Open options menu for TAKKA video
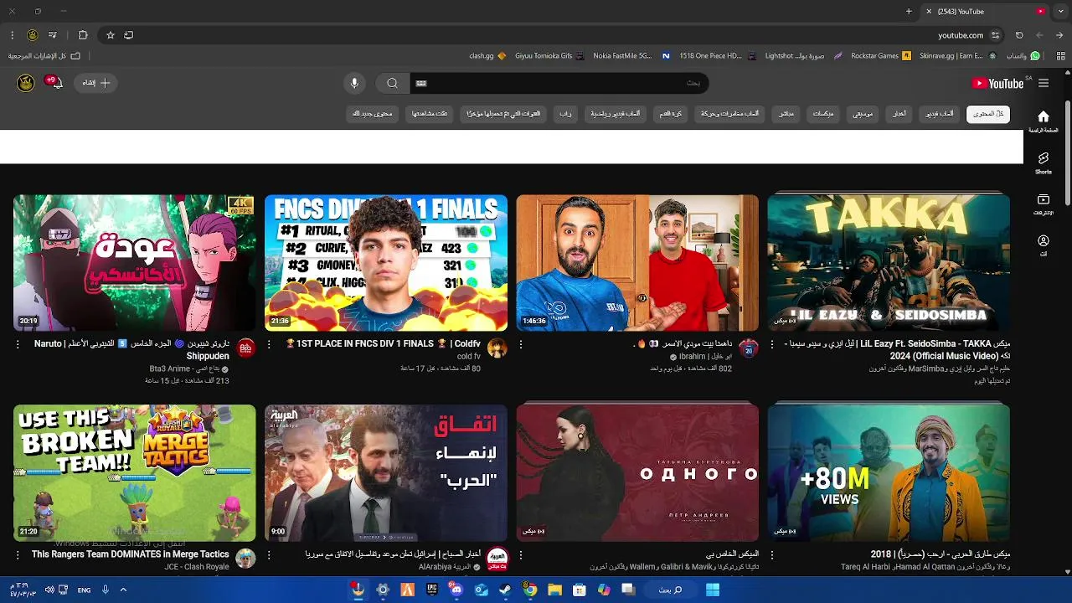This screenshot has height=603, width=1072. pyautogui.click(x=771, y=344)
